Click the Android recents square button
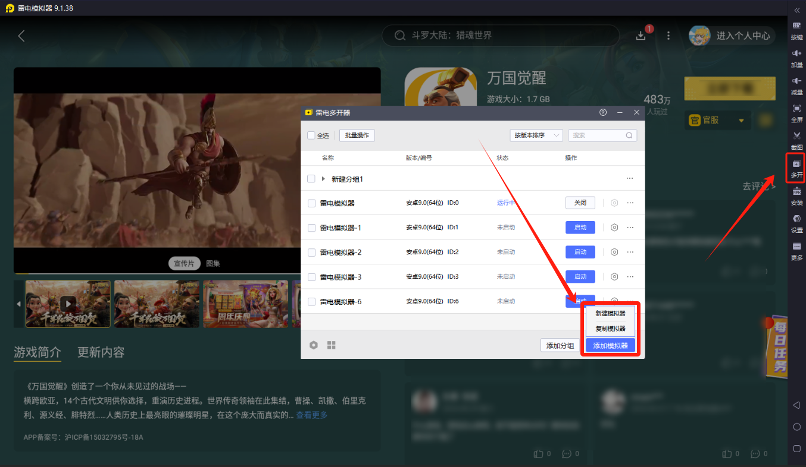 797,448
